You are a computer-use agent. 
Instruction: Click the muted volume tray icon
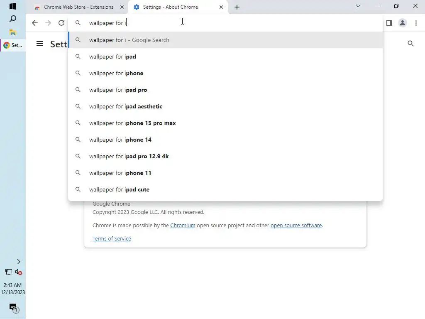[18, 272]
